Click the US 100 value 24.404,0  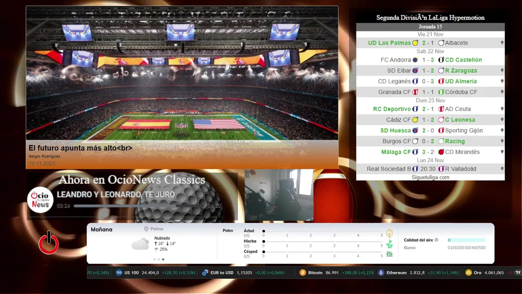[150, 272]
